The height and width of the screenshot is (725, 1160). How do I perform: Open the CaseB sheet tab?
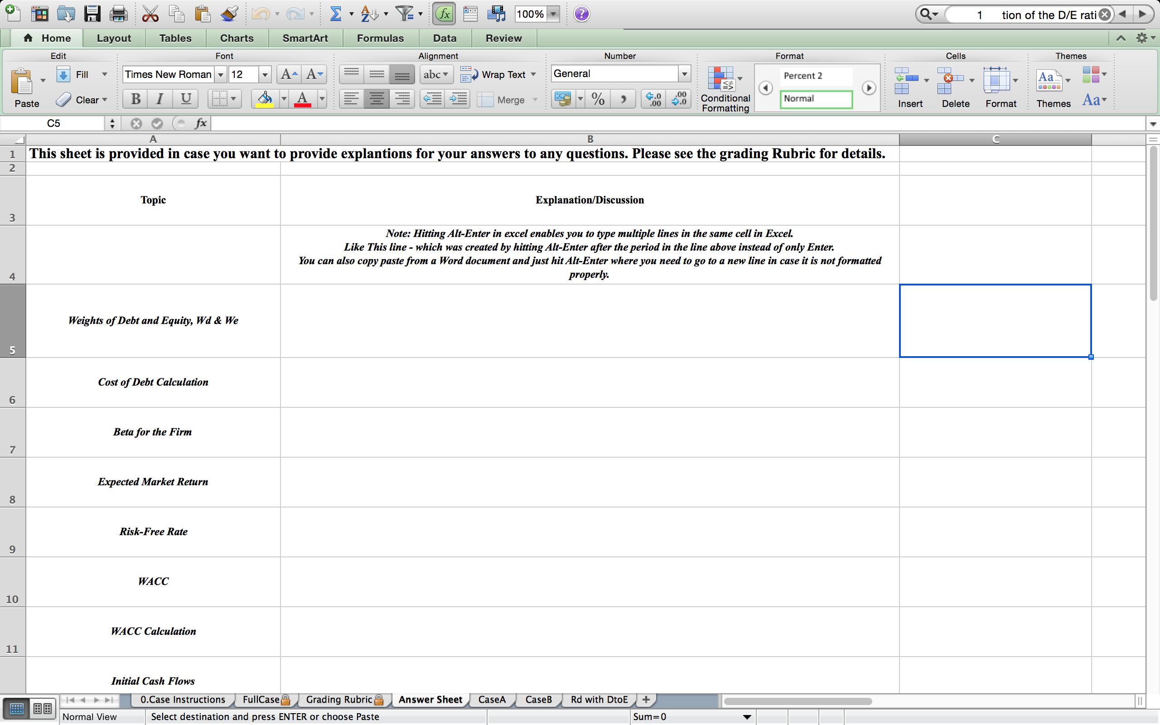point(538,700)
